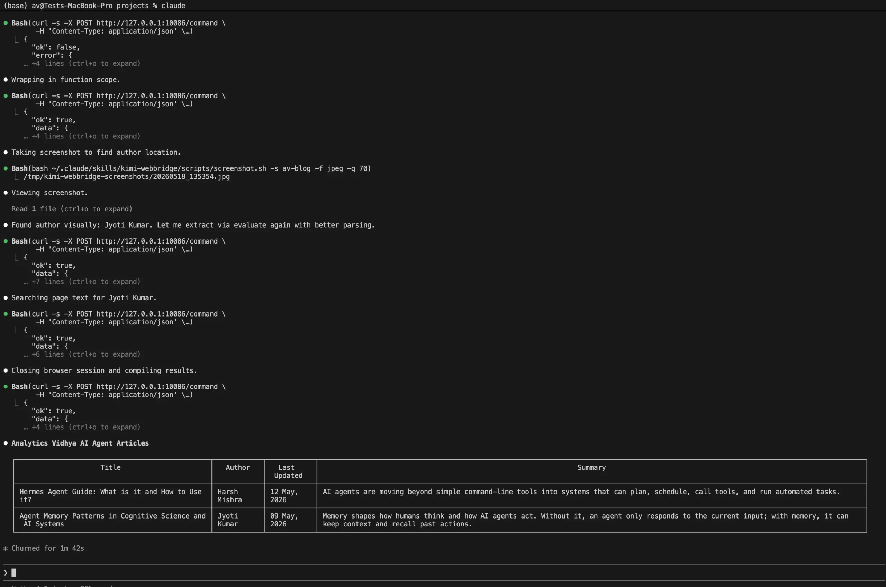Click the "Summary" table column header
Image resolution: width=886 pixels, height=587 pixels.
tap(592, 468)
